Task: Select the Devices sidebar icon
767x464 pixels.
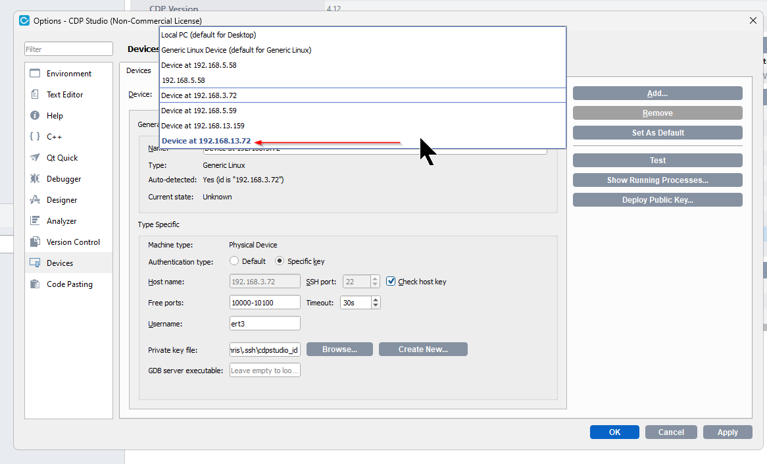Action: (x=35, y=263)
